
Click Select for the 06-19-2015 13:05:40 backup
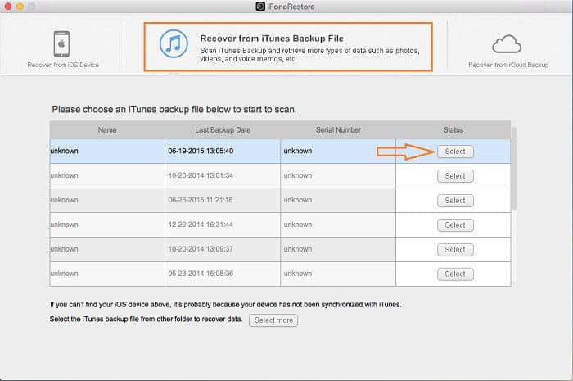click(x=455, y=152)
